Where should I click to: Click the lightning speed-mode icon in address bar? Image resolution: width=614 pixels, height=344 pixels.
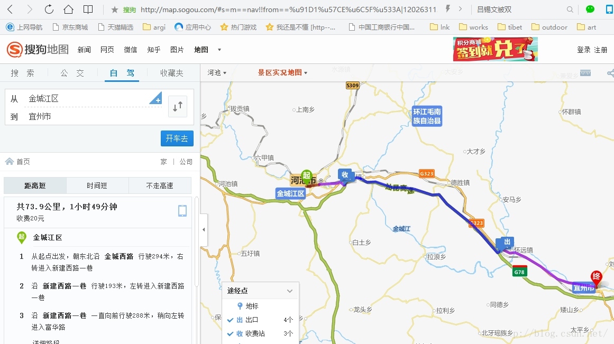click(447, 9)
